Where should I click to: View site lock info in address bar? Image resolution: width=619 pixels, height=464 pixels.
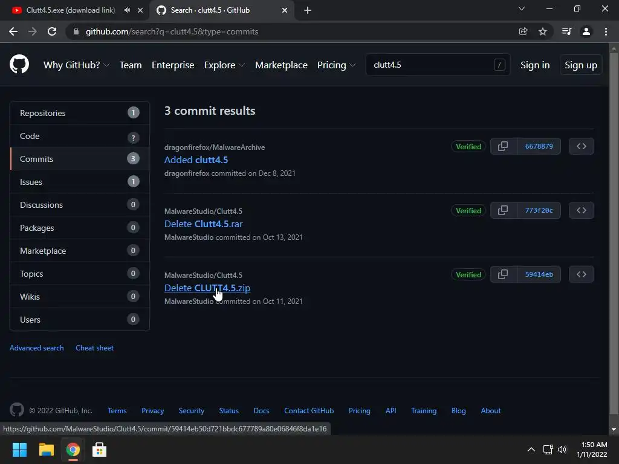(x=76, y=31)
